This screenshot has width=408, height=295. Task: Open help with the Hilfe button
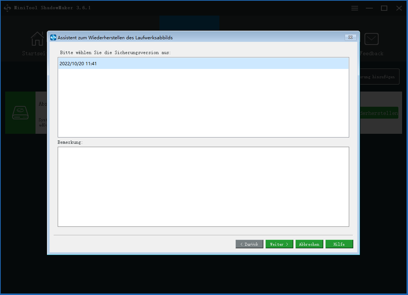[x=339, y=244]
